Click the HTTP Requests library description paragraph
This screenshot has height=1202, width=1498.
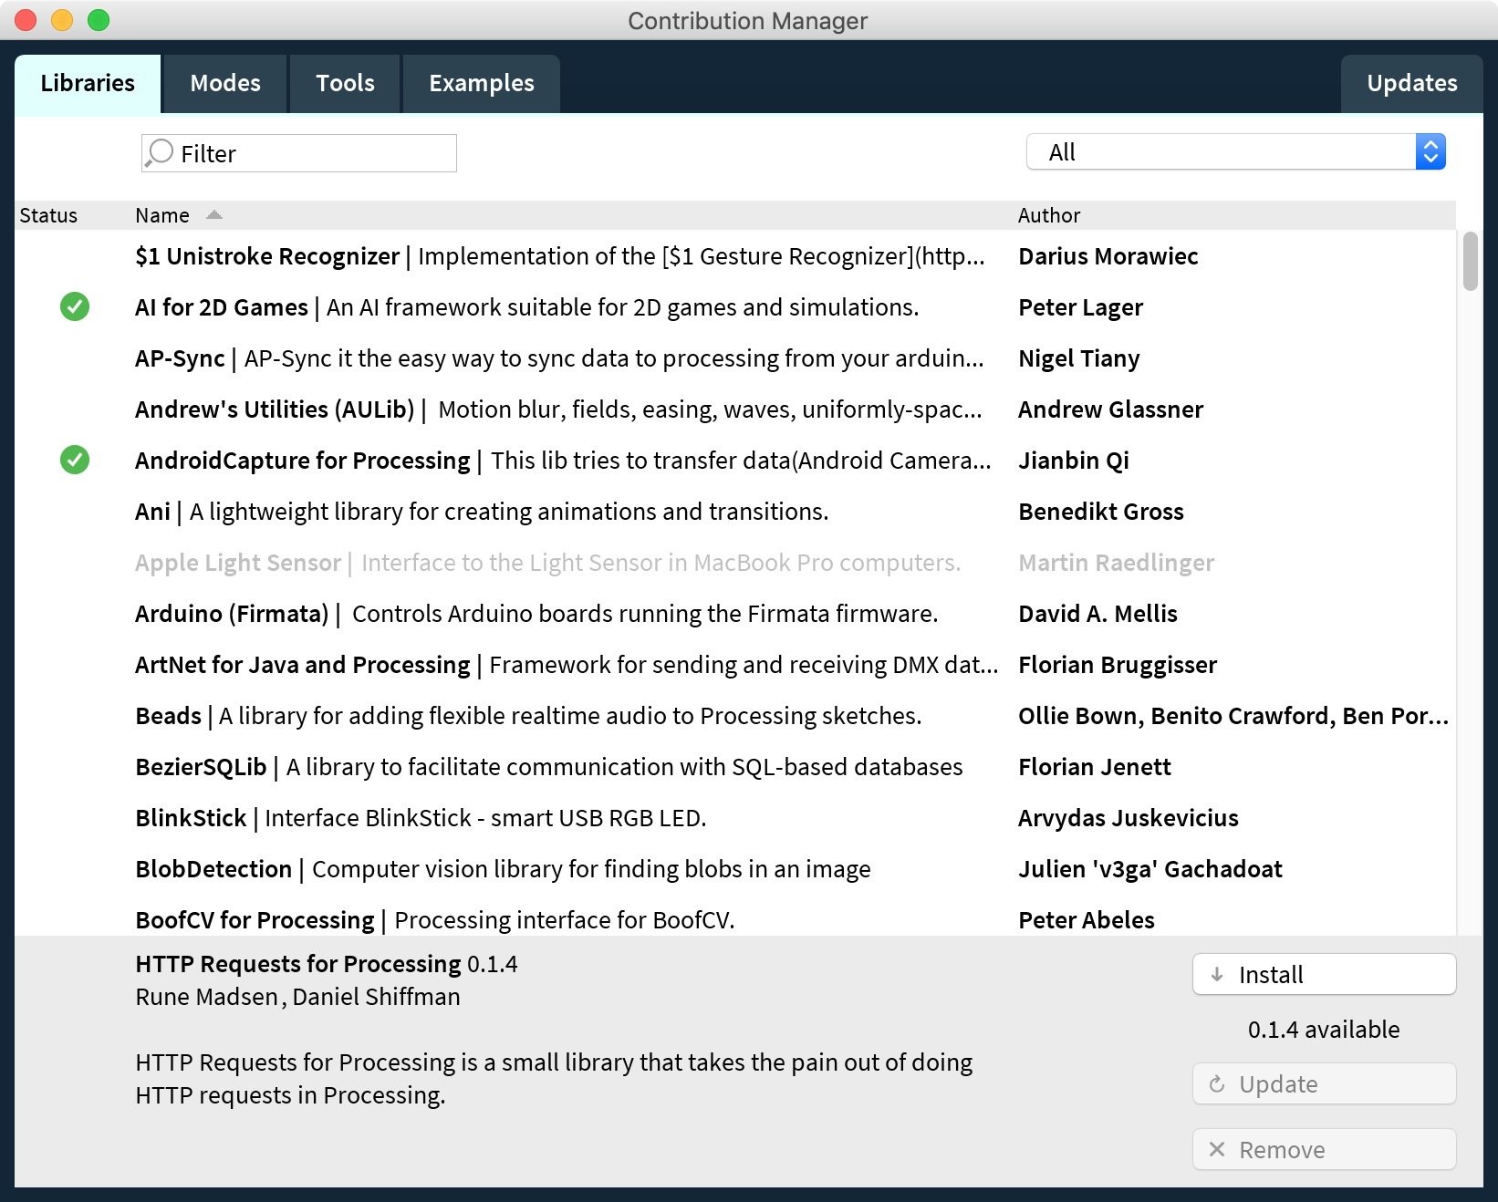[554, 1079]
